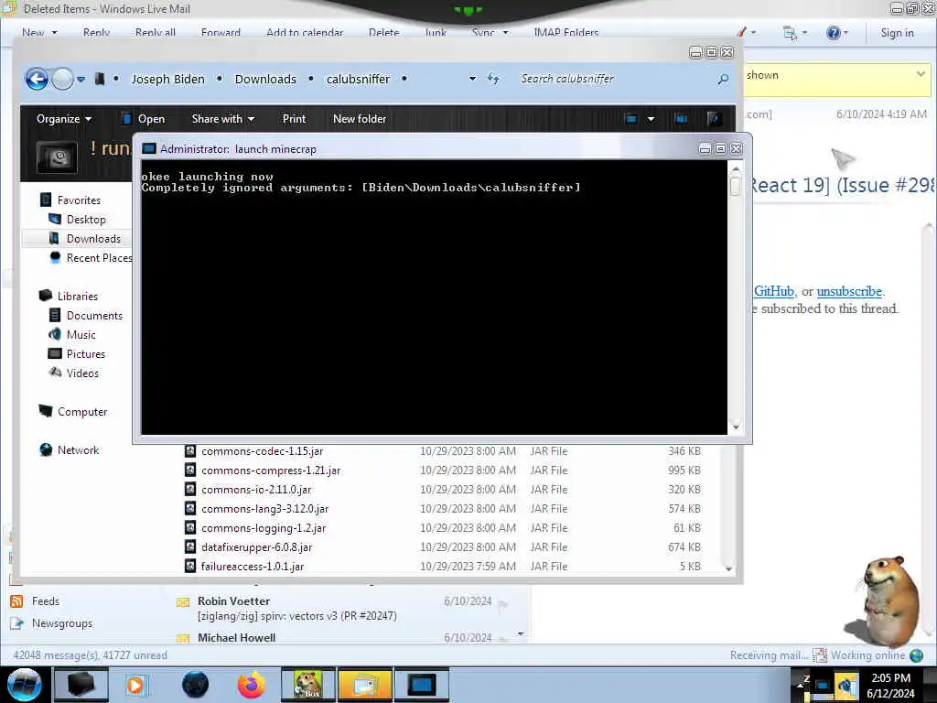Click the unsubscribe link in email
The image size is (937, 703).
click(x=849, y=291)
